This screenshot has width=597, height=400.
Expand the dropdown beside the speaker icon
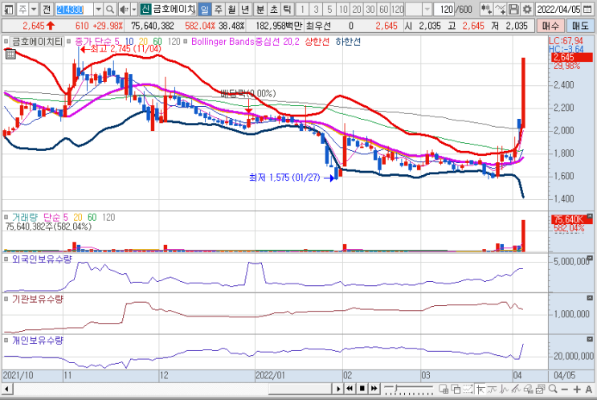click(x=134, y=9)
